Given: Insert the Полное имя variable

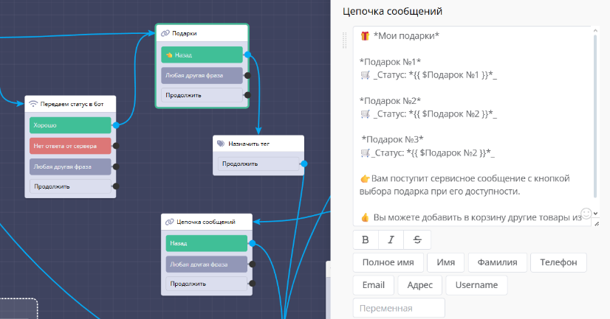Looking at the screenshot, I should click(x=388, y=262).
